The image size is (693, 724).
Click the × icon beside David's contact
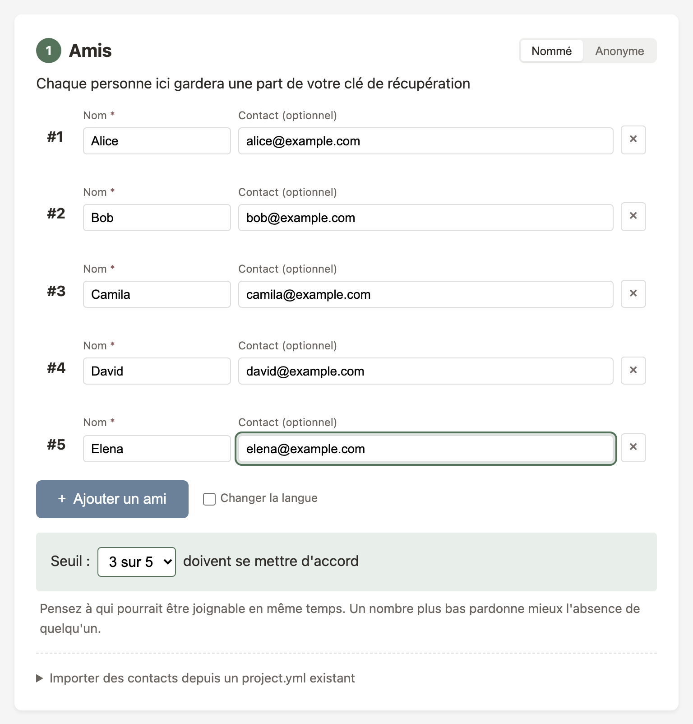pyautogui.click(x=633, y=371)
